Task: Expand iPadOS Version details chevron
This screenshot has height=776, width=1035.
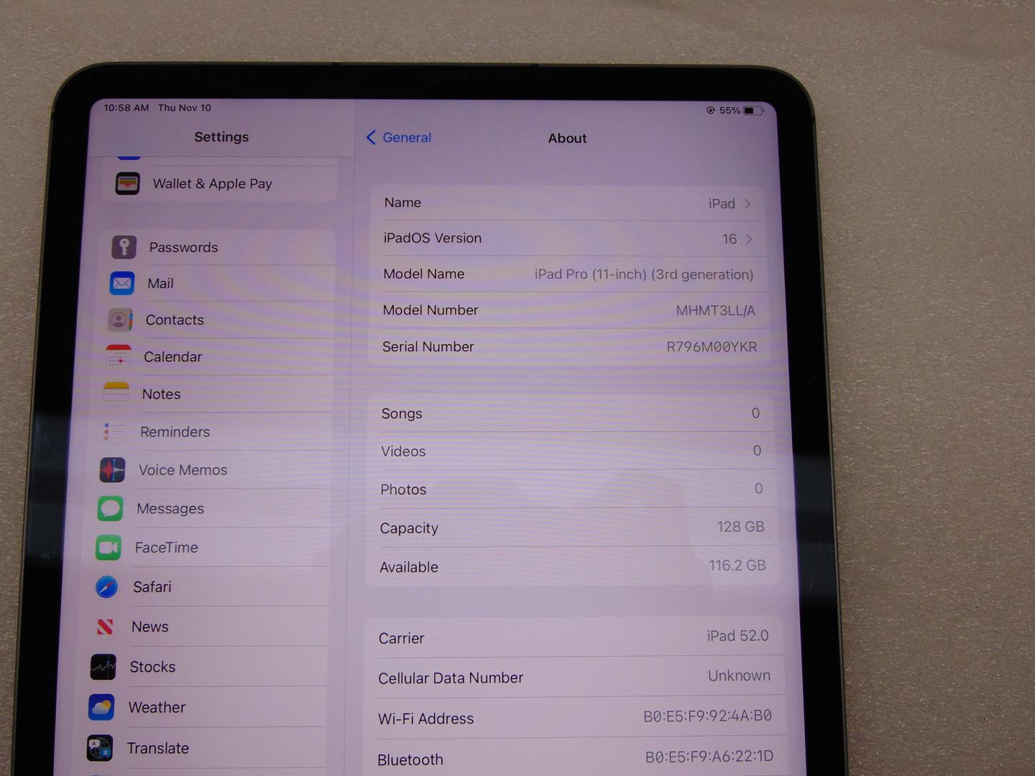Action: (749, 239)
